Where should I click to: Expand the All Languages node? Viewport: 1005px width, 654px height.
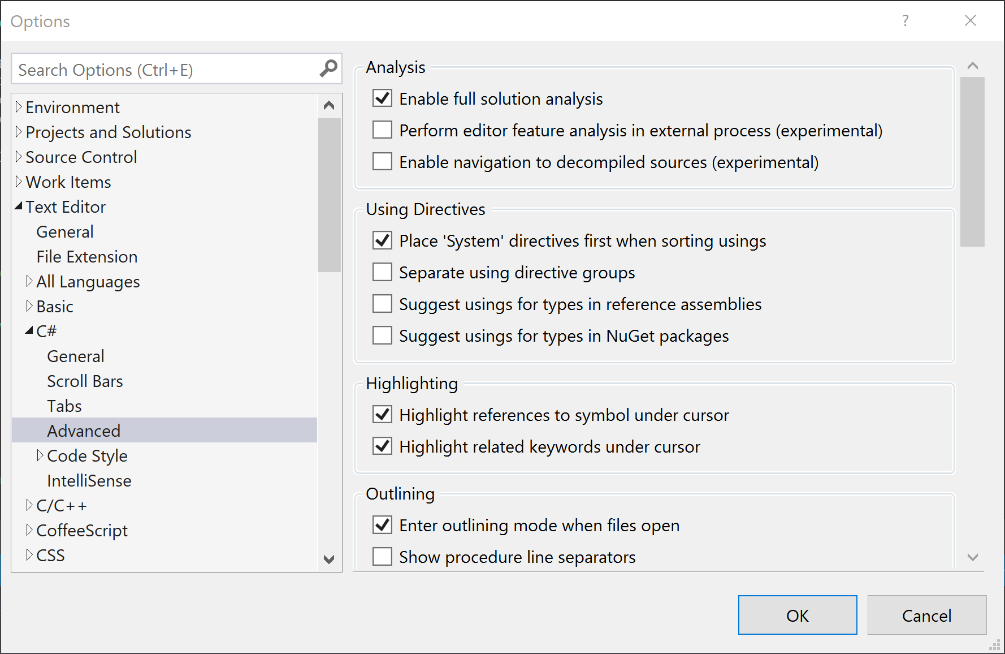click(29, 281)
